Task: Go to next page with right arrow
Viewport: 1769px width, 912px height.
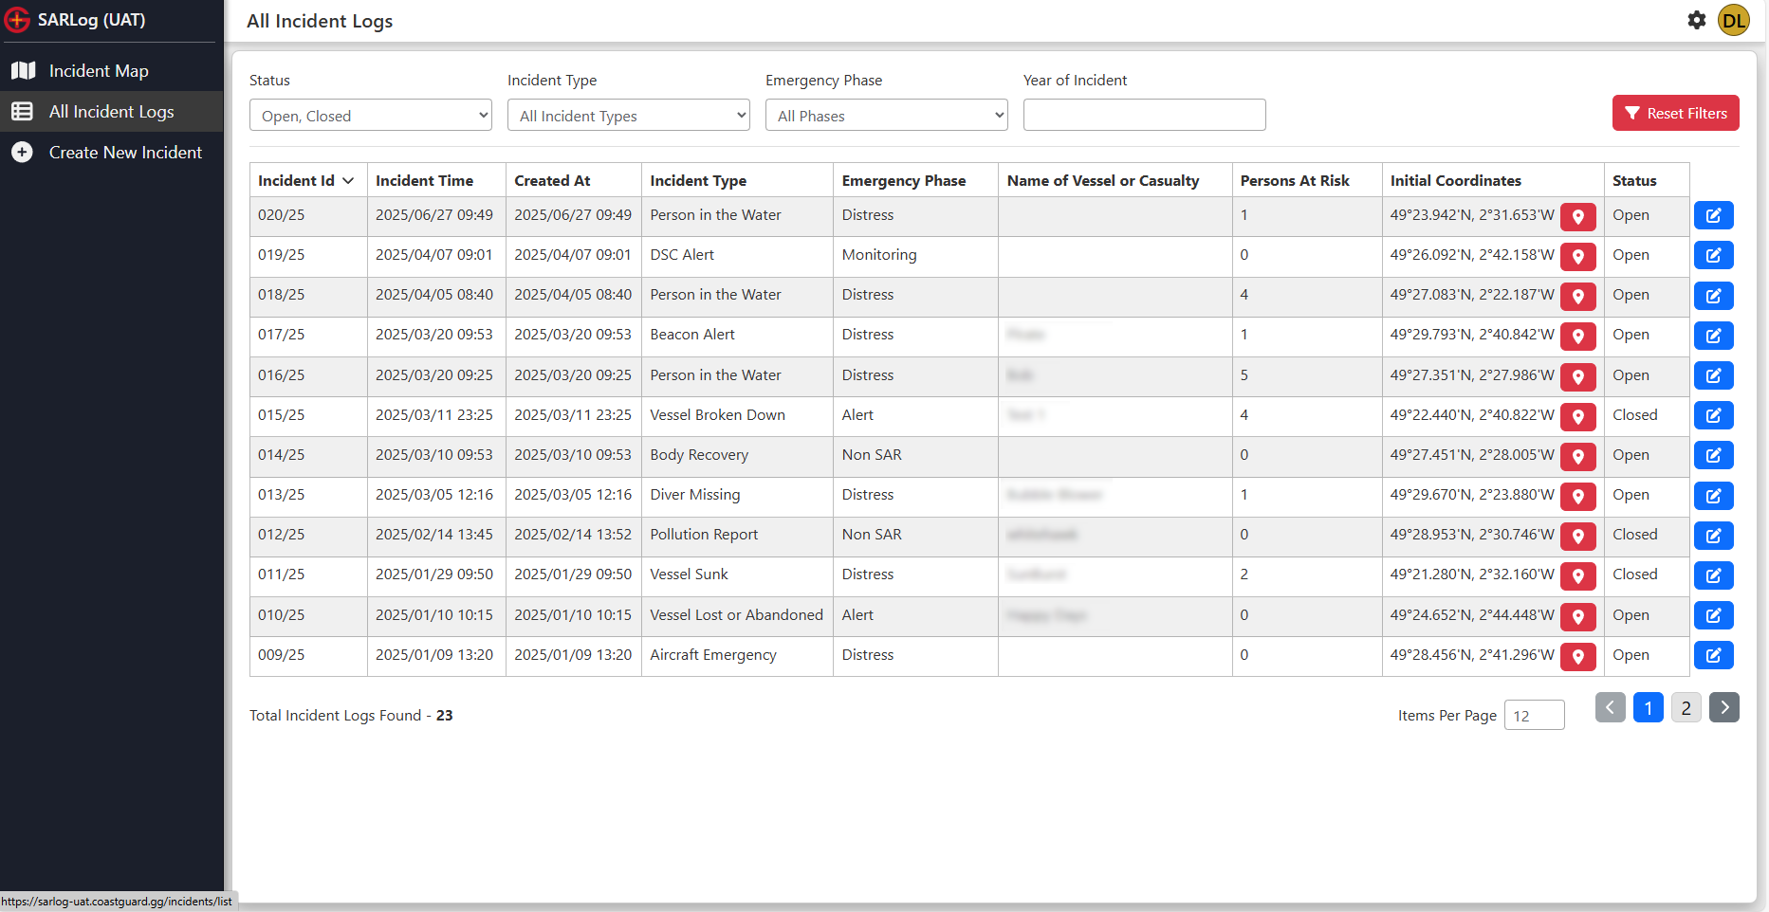Action: pos(1723,708)
